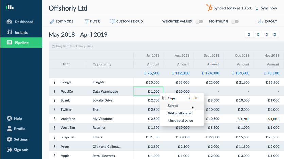Image resolution: width=284 pixels, height=159 pixels.
Task: Open the Insights page
Action: coord(21,32)
